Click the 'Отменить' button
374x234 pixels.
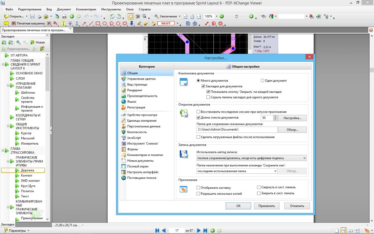point(297,206)
